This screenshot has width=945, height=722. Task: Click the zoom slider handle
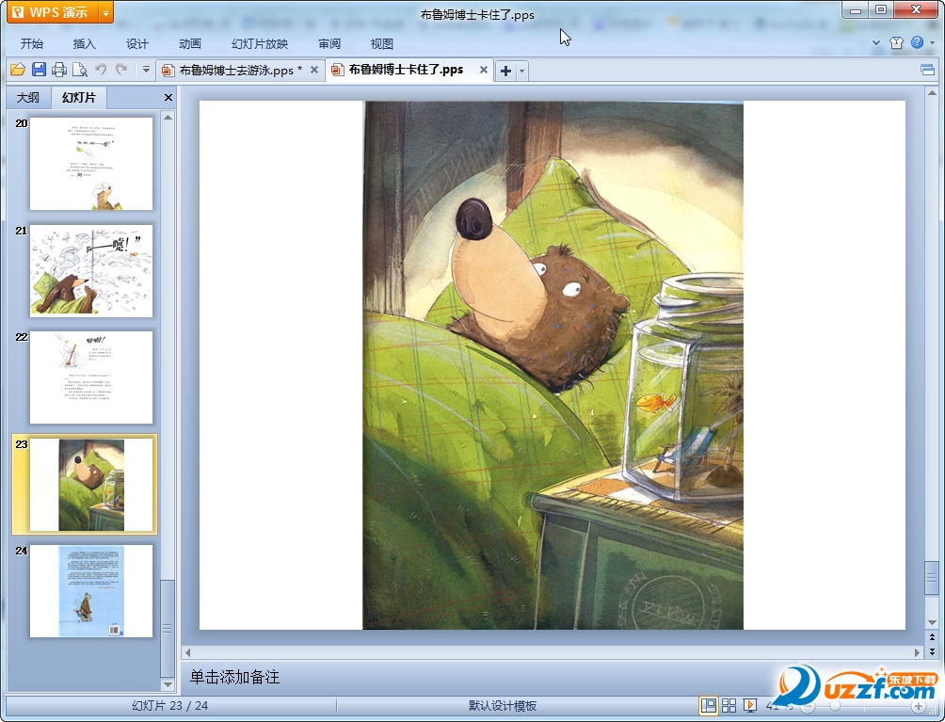pyautogui.click(x=835, y=706)
